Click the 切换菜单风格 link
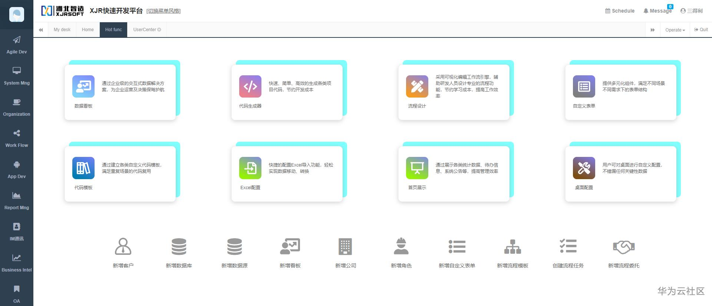This screenshot has height=306, width=712. (164, 11)
